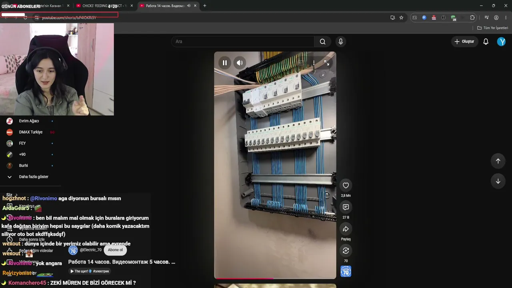Open the green extension with badge 28
512x288 pixels.
(x=453, y=18)
